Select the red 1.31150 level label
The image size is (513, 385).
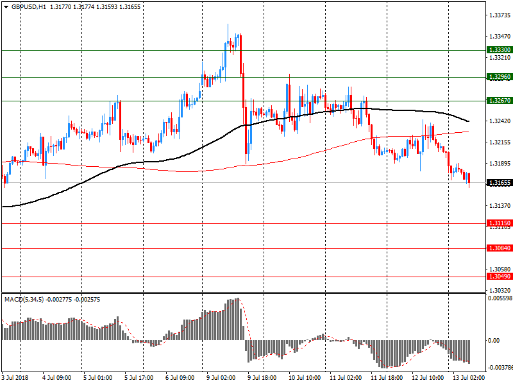(499, 223)
